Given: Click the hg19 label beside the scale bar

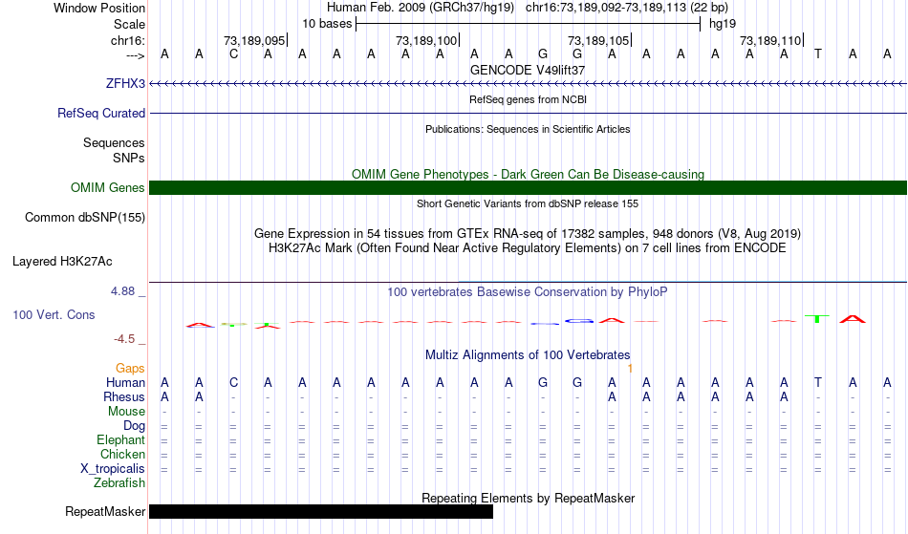Looking at the screenshot, I should point(723,24).
